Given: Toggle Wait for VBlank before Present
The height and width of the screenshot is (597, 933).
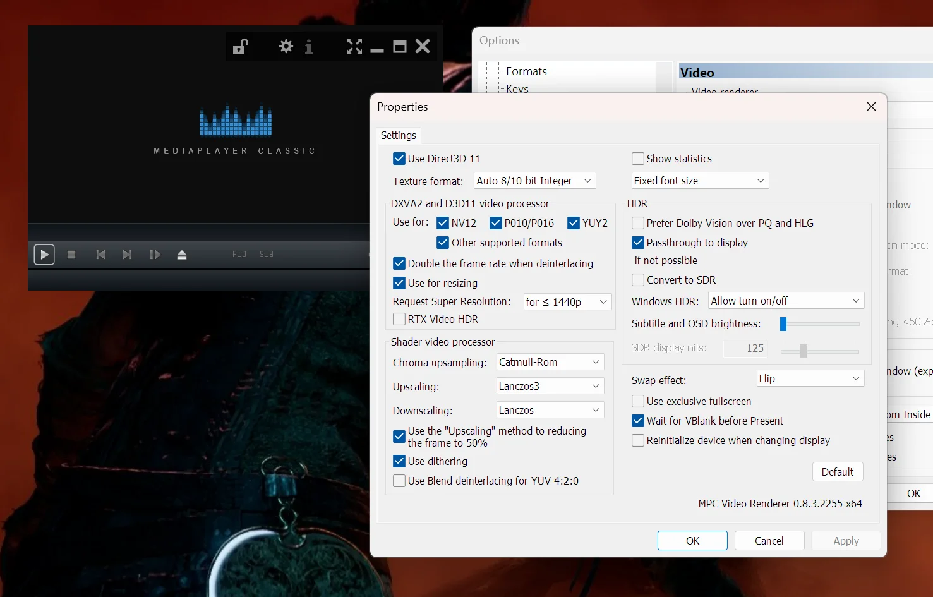Looking at the screenshot, I should (x=638, y=421).
